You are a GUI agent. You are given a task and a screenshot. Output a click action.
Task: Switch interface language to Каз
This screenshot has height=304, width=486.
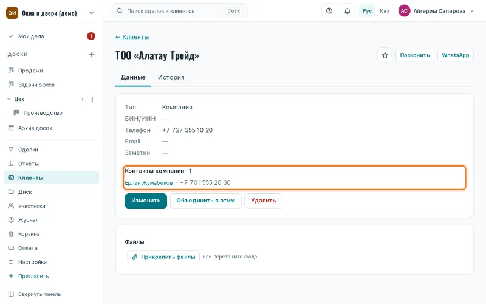[x=384, y=11]
